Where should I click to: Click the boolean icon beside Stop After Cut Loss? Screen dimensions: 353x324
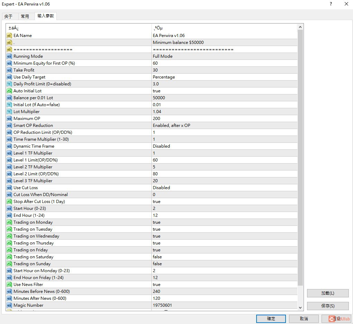pyautogui.click(x=9, y=202)
